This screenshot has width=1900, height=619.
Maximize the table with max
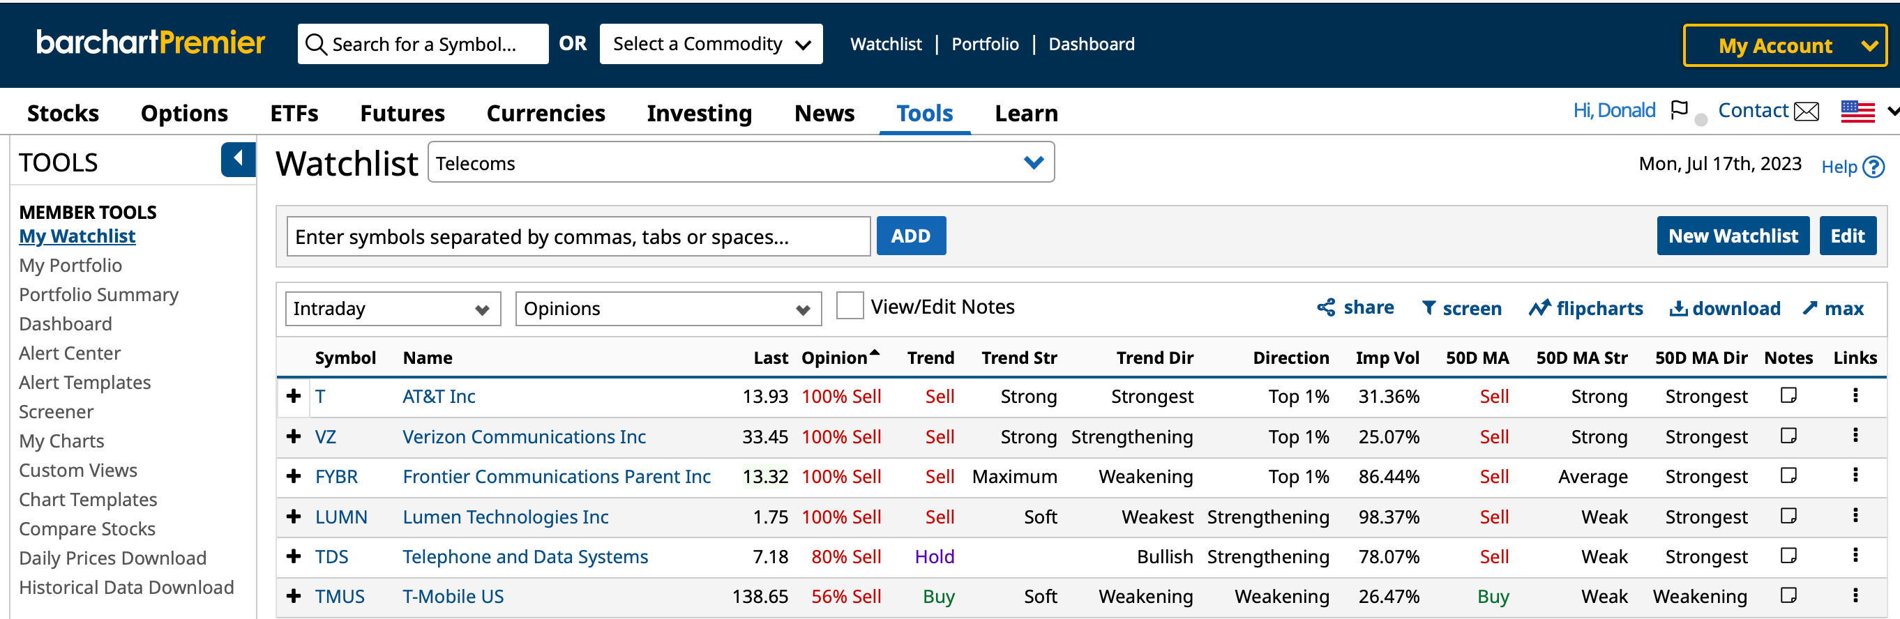[1833, 308]
